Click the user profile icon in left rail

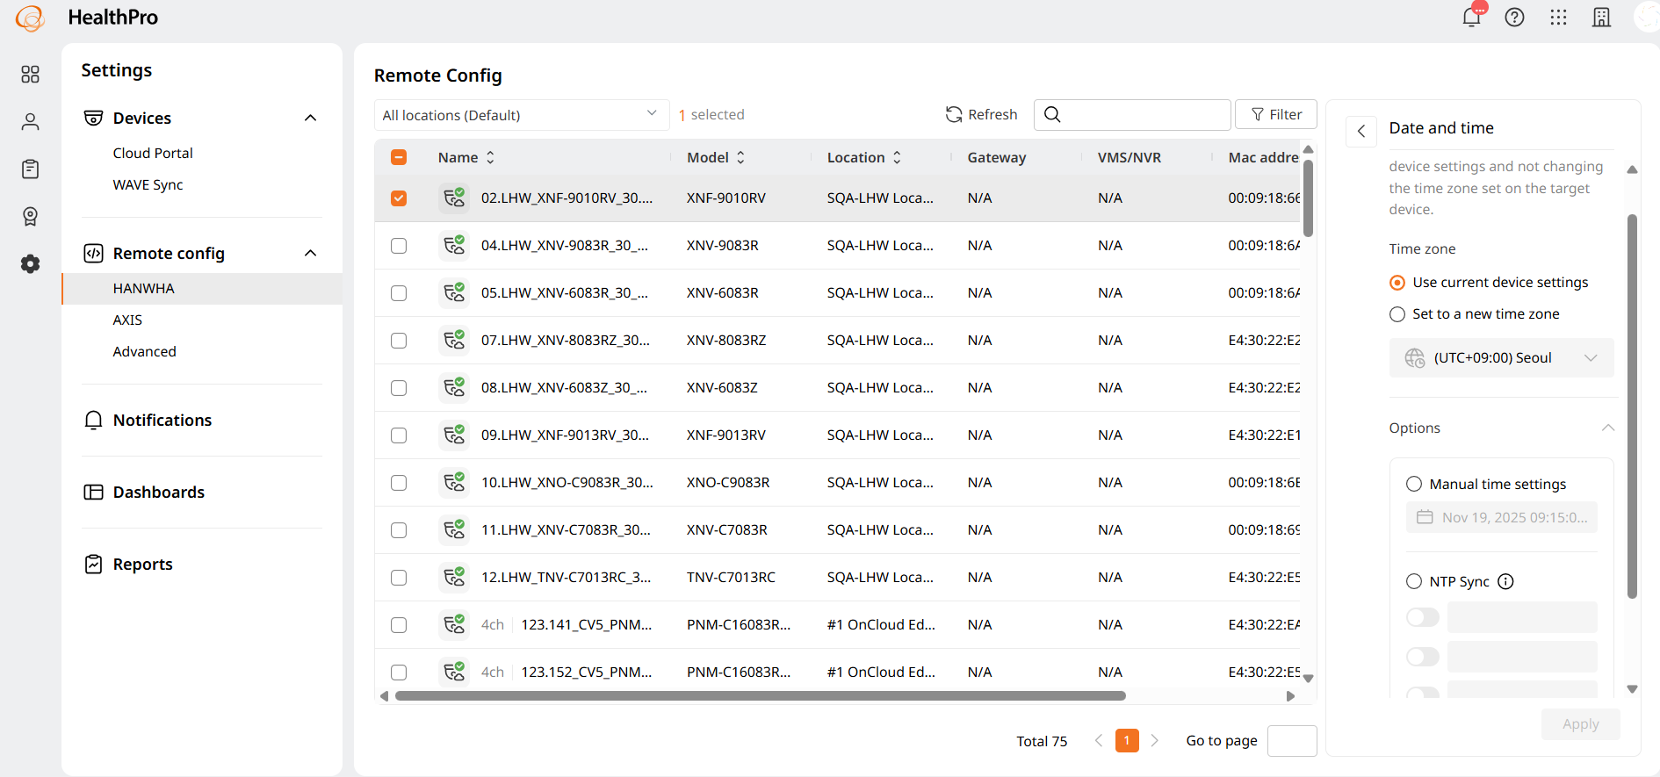31,122
